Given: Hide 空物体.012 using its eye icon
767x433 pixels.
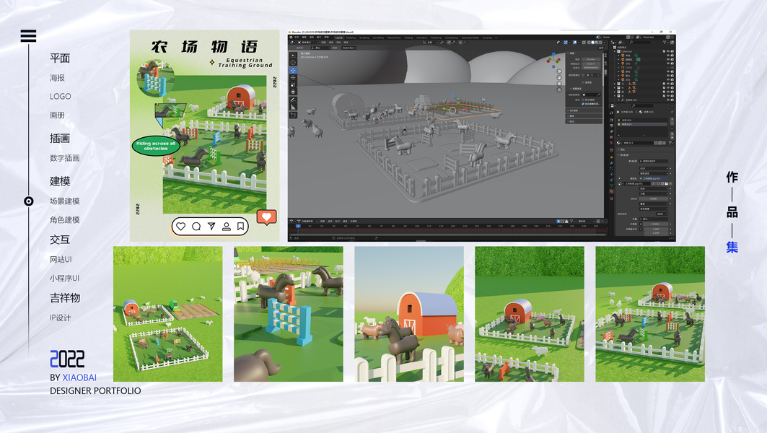Looking at the screenshot, I should pyautogui.click(x=668, y=100).
